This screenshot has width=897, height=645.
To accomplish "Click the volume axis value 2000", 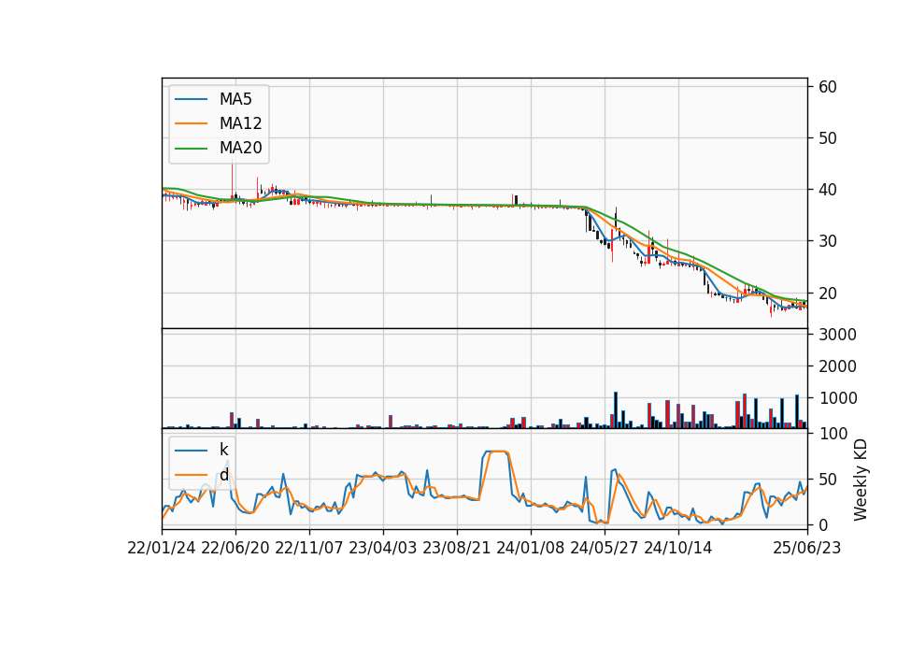I will (837, 366).
